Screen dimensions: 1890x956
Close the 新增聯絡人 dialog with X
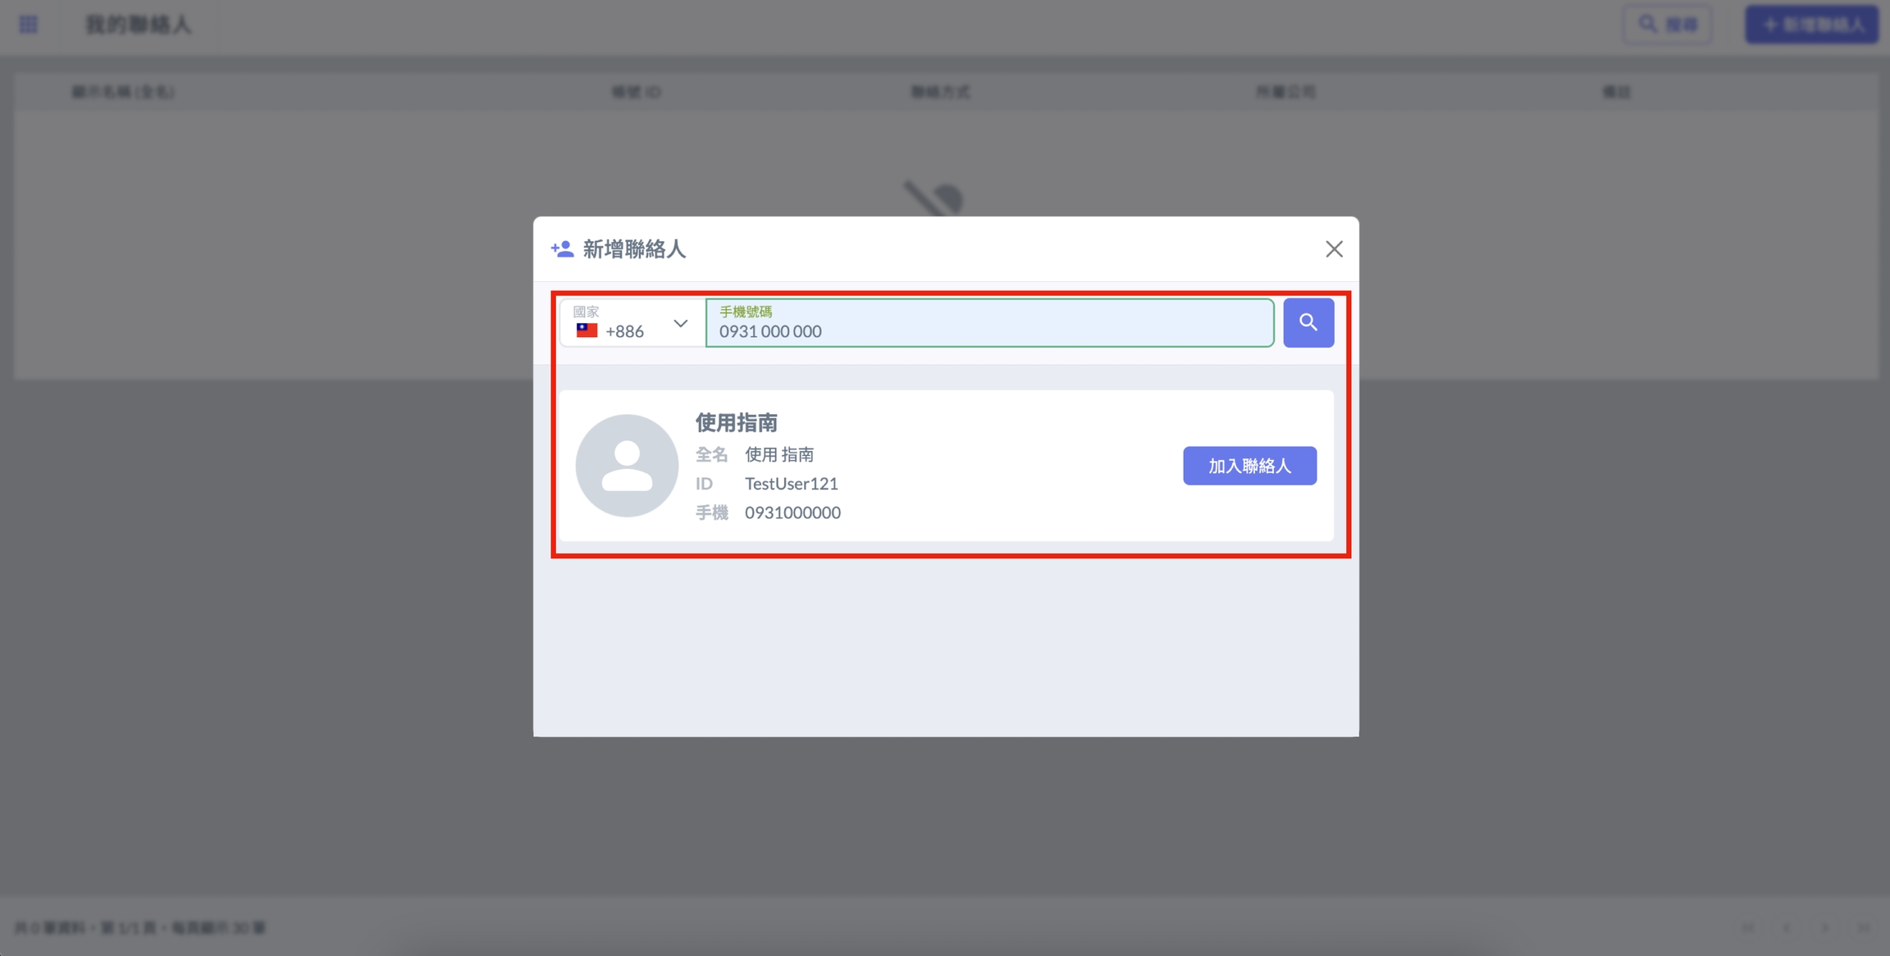coord(1334,249)
